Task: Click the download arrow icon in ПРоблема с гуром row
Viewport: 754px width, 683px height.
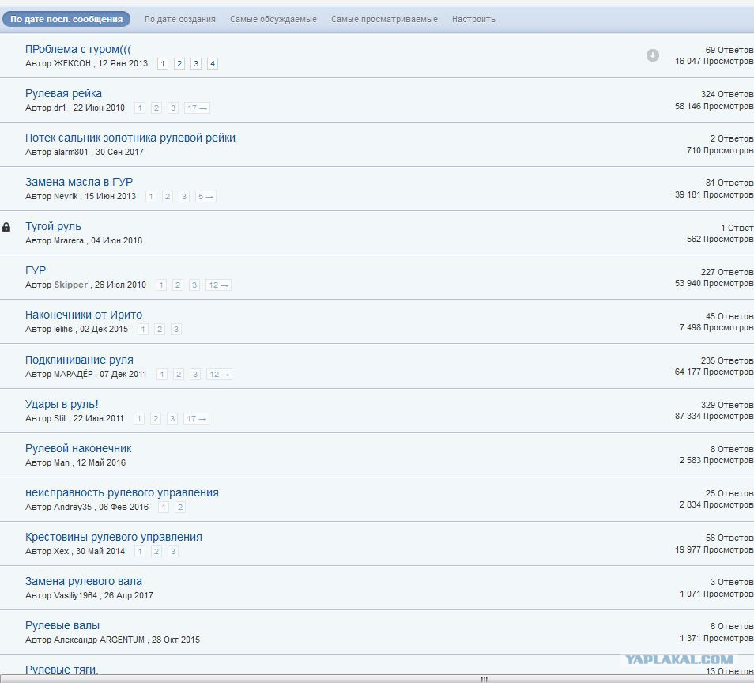Action: pos(653,55)
